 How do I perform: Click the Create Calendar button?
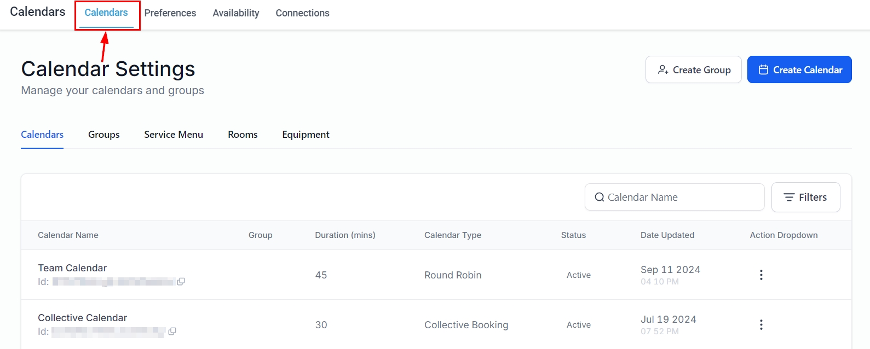(x=799, y=70)
